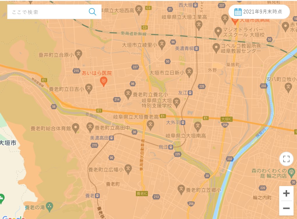The width and height of the screenshot is (297, 219).
Task: Click the 養老町立高田中 school pin
Action: [90, 127]
